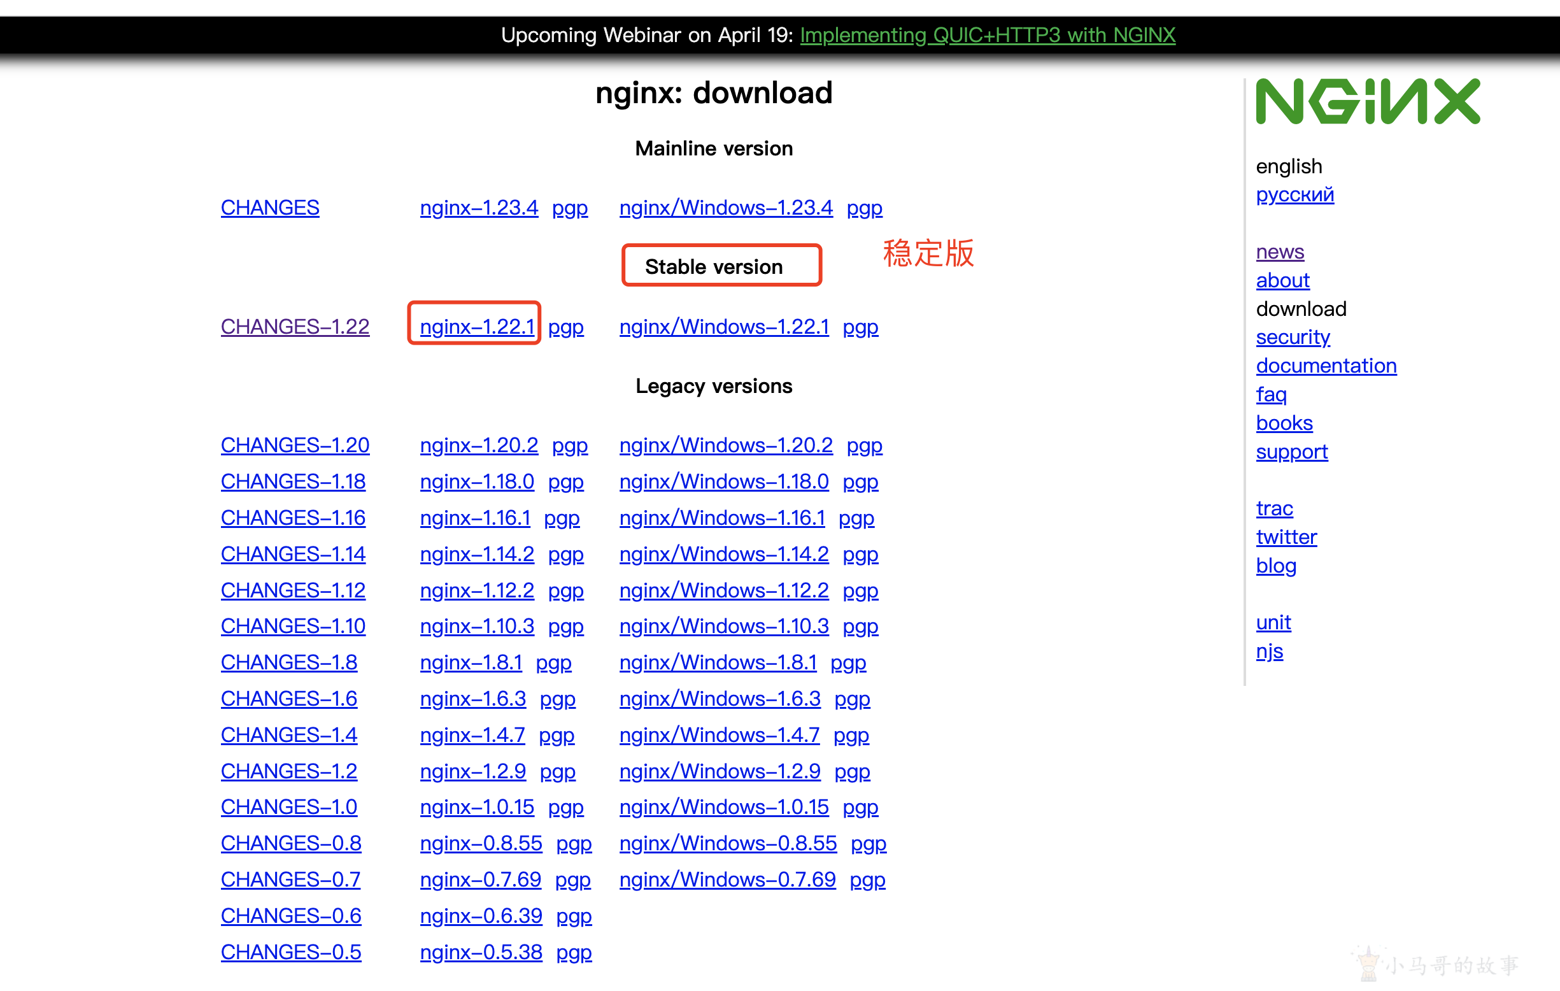1560x991 pixels.
Task: Open CHANGES-1.20 link
Action: (x=295, y=445)
